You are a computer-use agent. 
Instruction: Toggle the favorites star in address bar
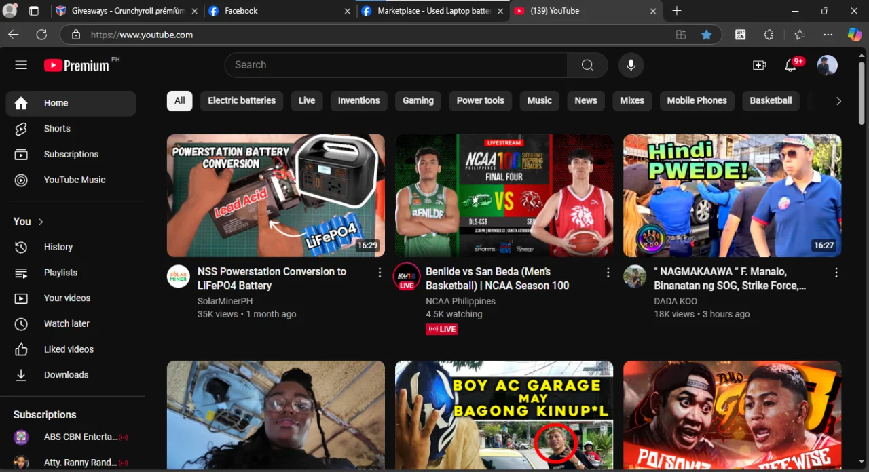coord(707,35)
